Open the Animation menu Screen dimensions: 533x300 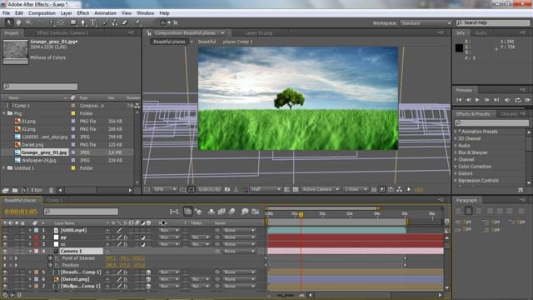105,13
